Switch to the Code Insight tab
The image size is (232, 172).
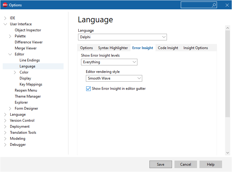tap(168, 48)
